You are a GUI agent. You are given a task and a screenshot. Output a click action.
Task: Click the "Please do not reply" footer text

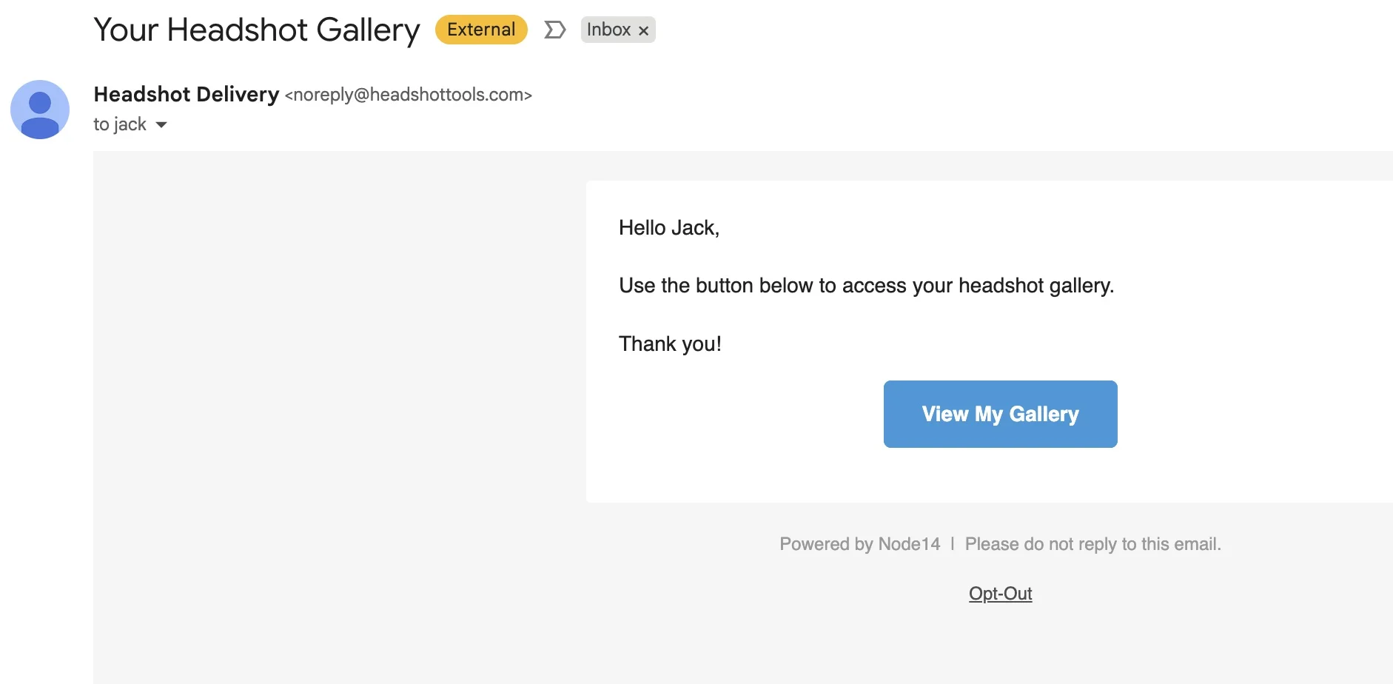1092,544
